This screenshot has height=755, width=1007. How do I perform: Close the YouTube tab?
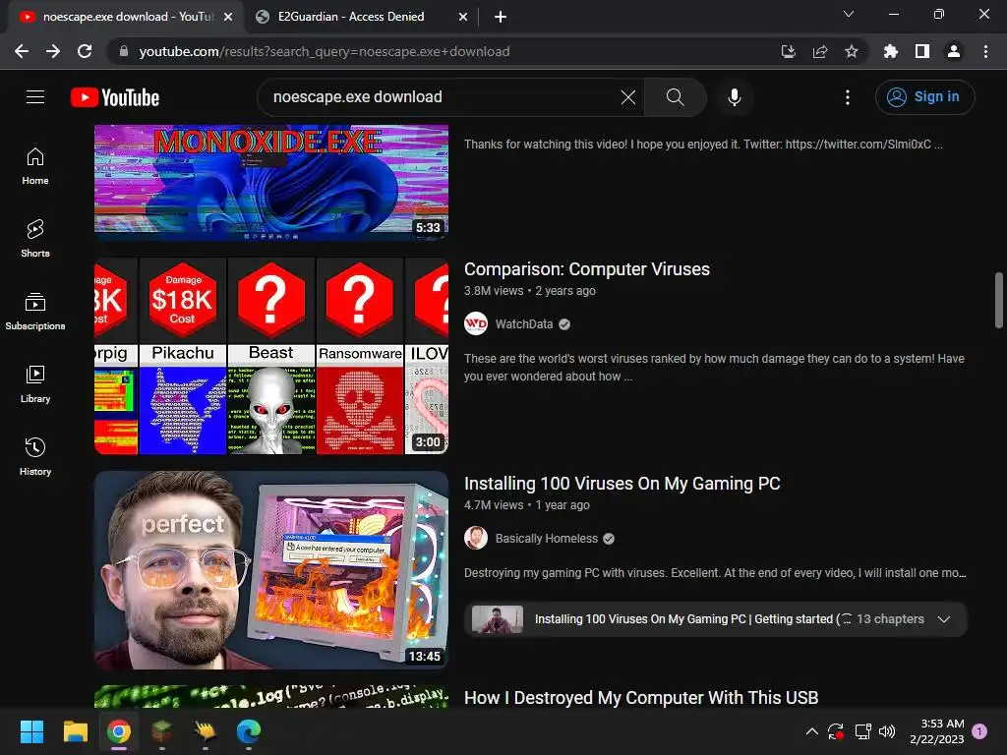228,18
